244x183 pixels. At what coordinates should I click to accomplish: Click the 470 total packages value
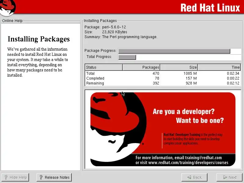[x=156, y=73]
